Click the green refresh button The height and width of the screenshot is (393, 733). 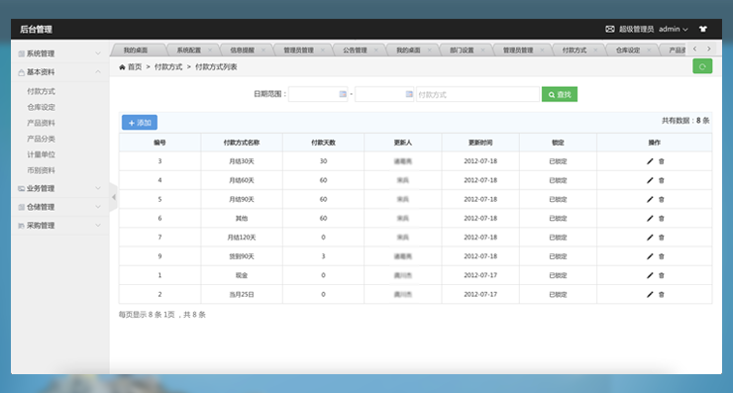(702, 66)
